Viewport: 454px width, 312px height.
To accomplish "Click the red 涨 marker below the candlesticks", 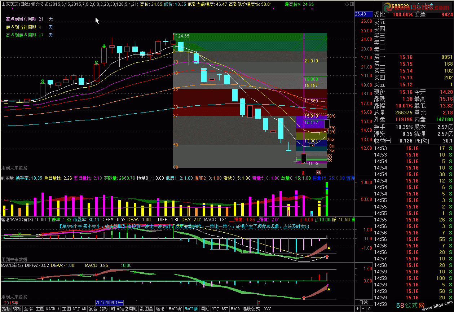I will tap(318, 172).
